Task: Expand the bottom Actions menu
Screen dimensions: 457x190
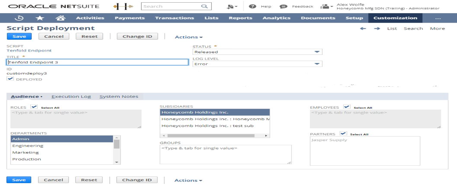Action: pyautogui.click(x=188, y=180)
